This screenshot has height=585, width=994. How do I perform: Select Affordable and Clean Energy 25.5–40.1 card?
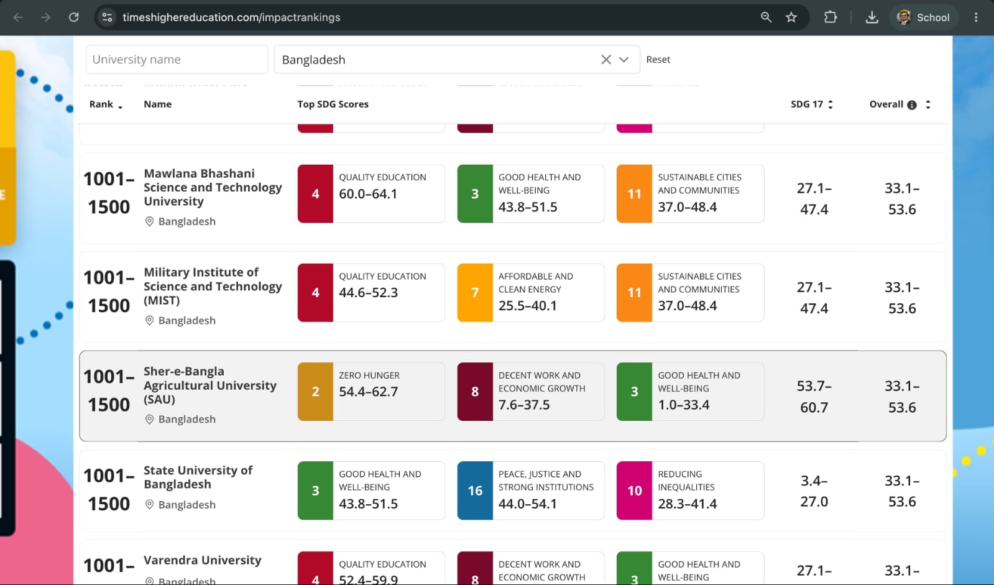click(531, 293)
